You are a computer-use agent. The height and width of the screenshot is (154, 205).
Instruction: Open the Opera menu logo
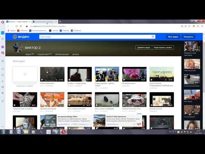[x=3, y=22]
